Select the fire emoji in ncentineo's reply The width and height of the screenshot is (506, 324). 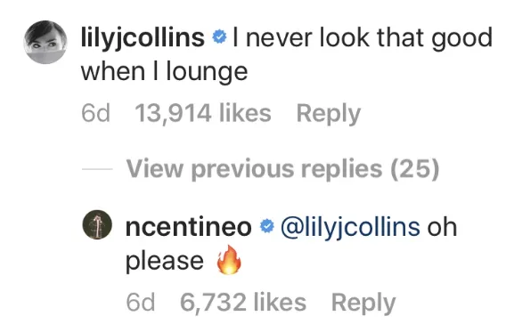coord(229,260)
